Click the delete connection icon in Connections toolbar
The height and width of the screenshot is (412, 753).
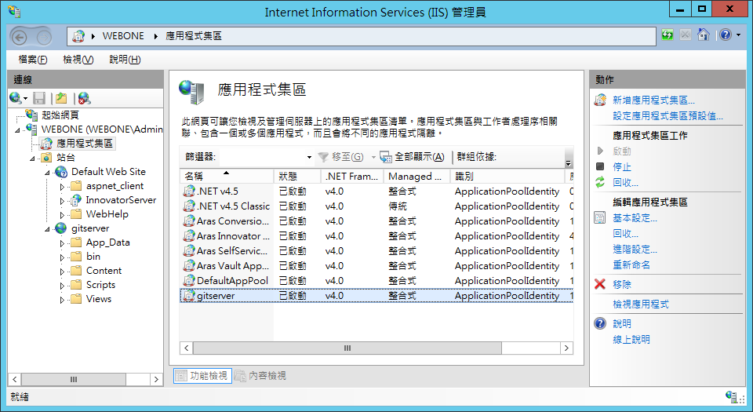[85, 98]
